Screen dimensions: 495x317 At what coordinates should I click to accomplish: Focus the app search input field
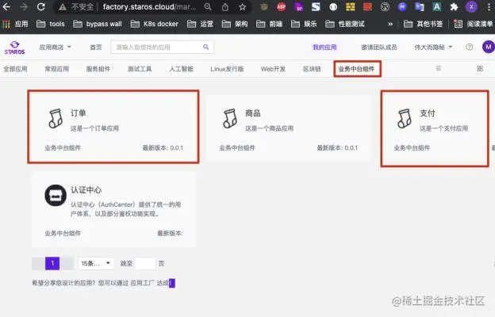[x=163, y=48]
